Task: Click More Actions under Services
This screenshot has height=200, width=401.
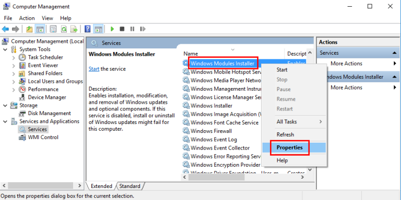Action: coord(346,64)
